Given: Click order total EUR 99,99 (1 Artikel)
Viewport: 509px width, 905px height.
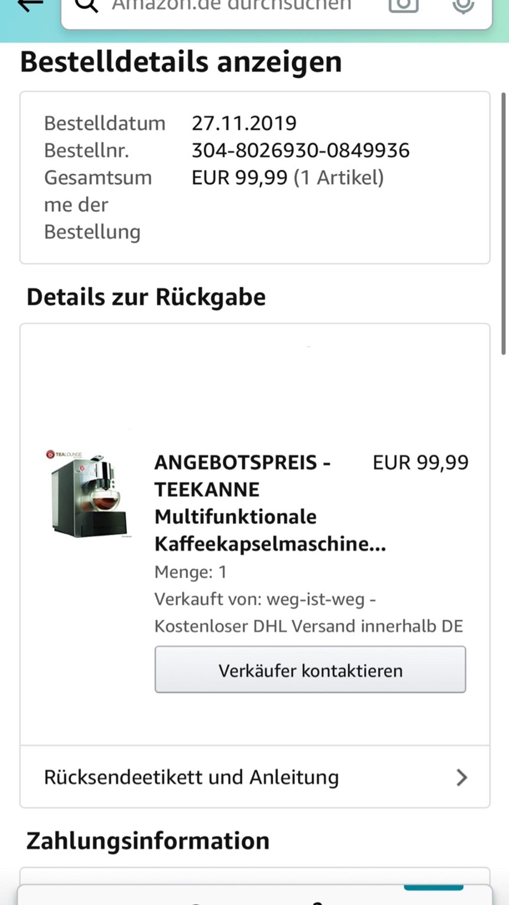Looking at the screenshot, I should pos(287,178).
